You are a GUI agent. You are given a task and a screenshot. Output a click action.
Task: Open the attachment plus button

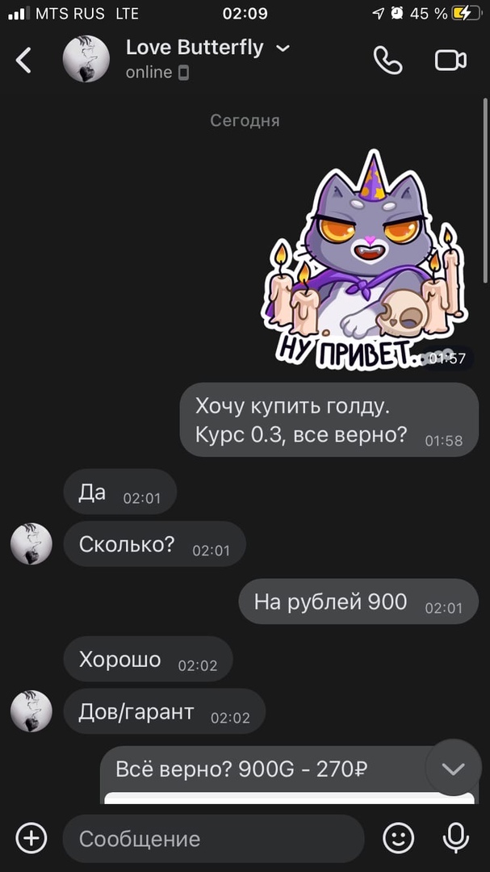31,838
